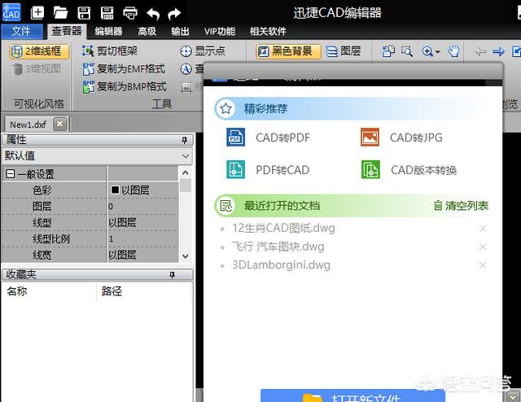Switch to the 查看器 tab

coord(67,31)
